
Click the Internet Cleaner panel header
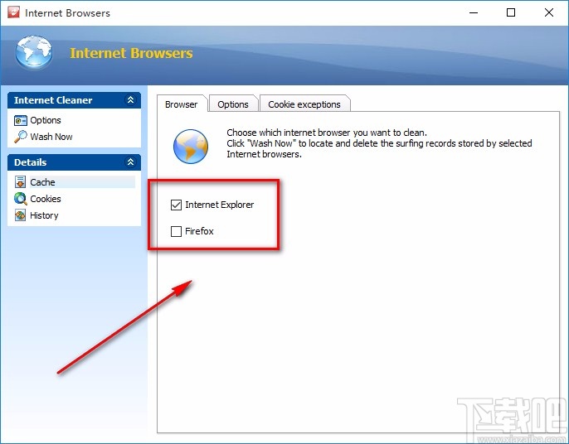coord(74,100)
